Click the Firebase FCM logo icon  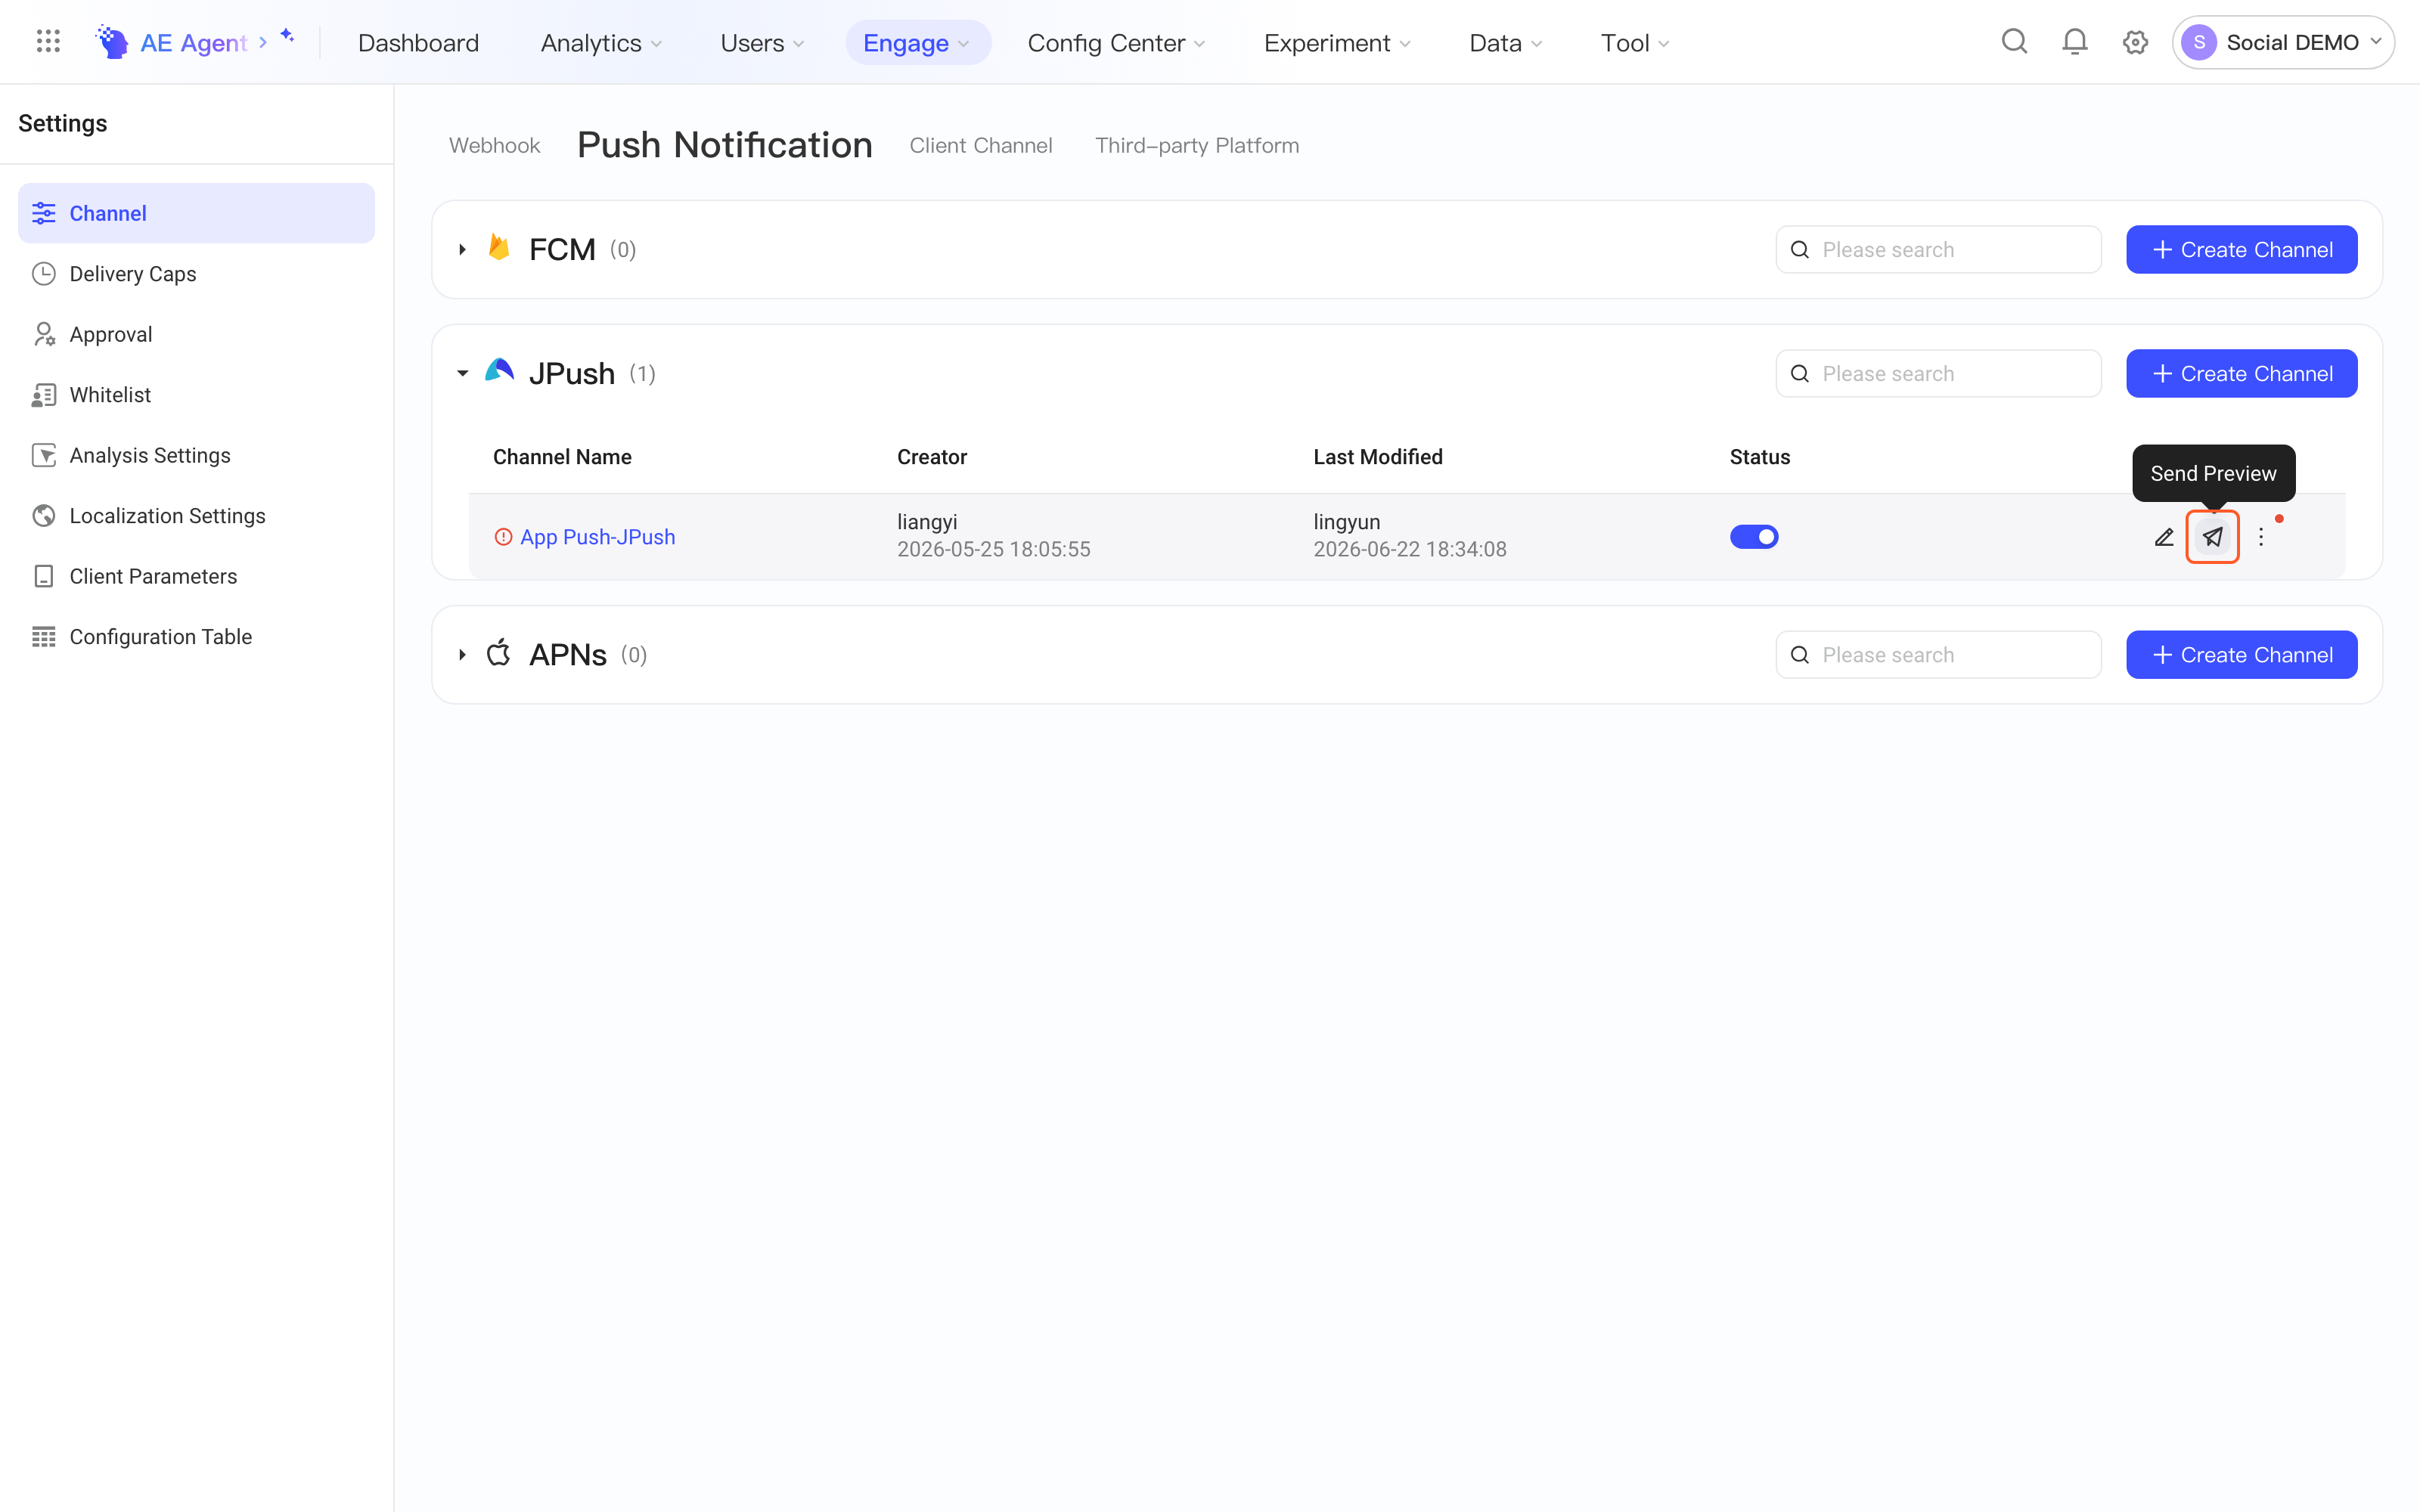[x=499, y=248]
